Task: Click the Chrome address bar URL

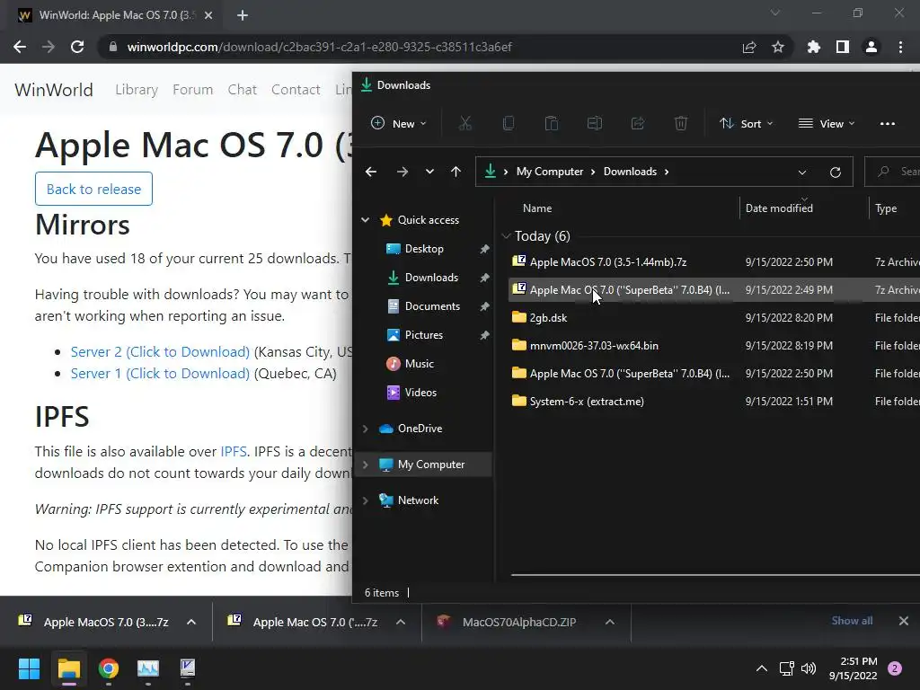Action: pyautogui.click(x=320, y=47)
